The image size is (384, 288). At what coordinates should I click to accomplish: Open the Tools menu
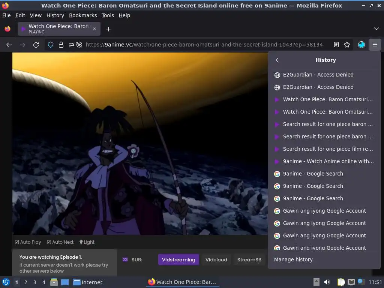pyautogui.click(x=108, y=15)
